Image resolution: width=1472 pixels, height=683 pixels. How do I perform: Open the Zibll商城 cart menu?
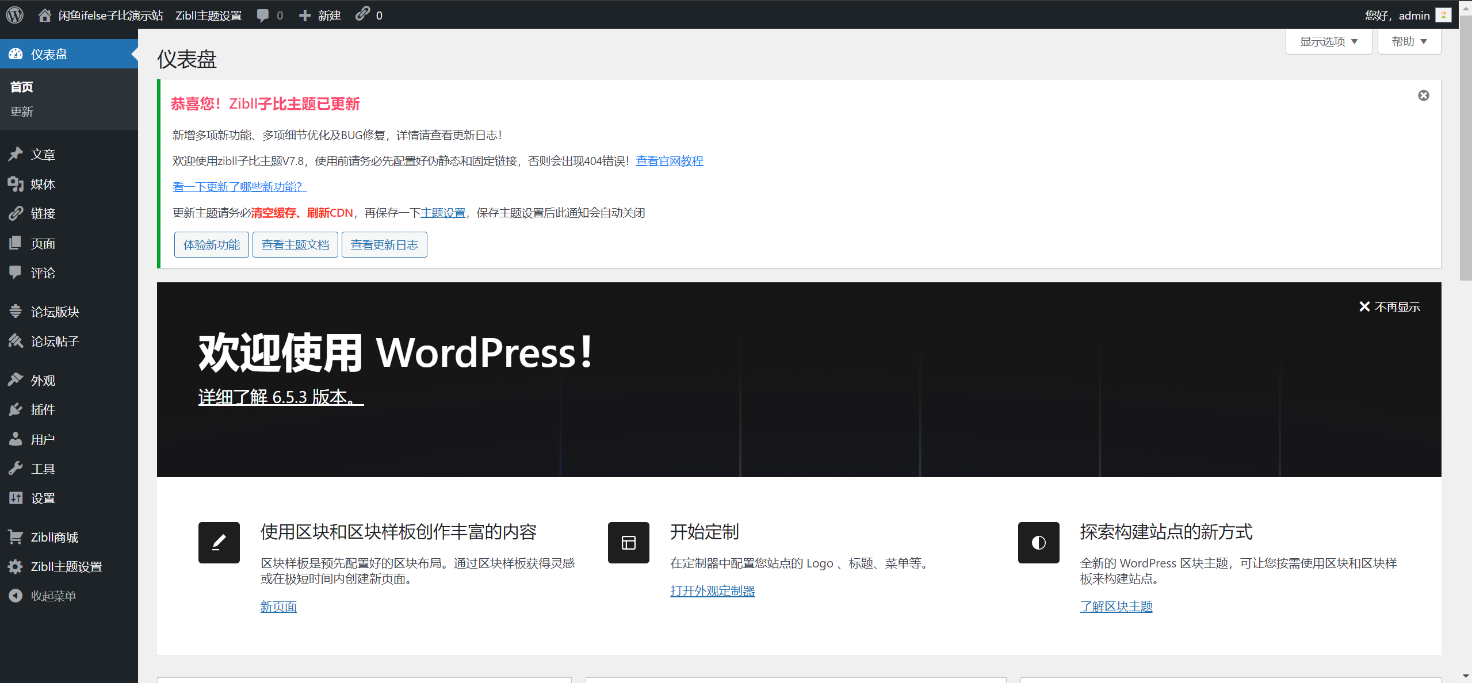(x=54, y=537)
